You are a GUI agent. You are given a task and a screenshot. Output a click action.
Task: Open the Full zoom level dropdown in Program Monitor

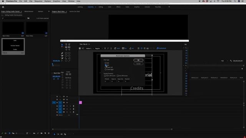click(x=224, y=61)
